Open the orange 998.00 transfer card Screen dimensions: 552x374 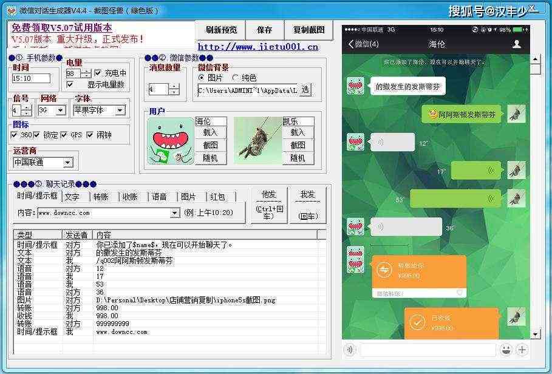pyautogui.click(x=419, y=277)
